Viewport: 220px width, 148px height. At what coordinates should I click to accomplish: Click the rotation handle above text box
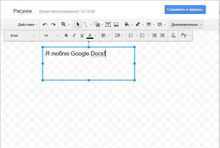click(88, 41)
